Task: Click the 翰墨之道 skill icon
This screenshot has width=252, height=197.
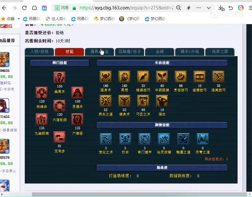Action: (183, 139)
